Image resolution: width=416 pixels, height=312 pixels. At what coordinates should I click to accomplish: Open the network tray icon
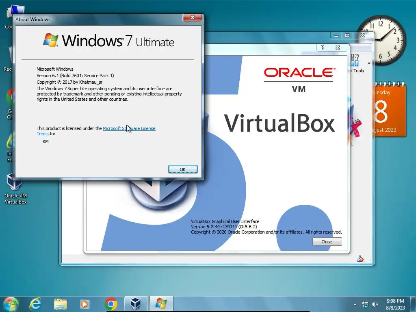(x=365, y=305)
